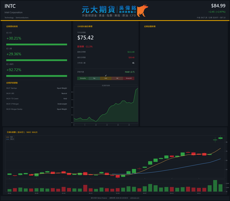Click the 04/27 Barclays rating row
This screenshot has height=201, width=230.
tap(37, 88)
